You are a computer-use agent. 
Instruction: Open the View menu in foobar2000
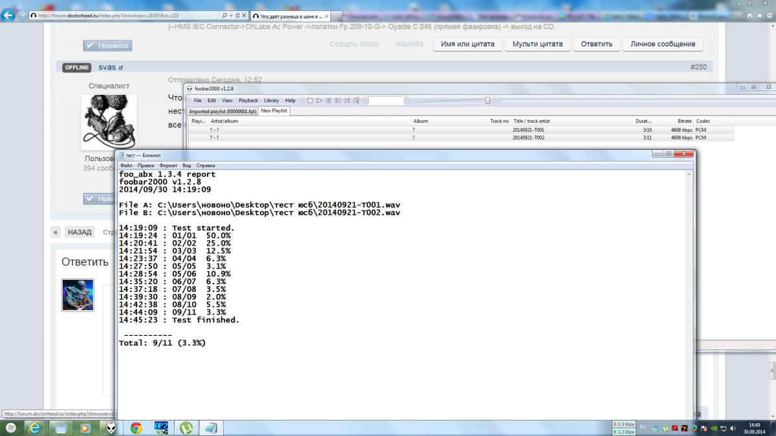coord(227,101)
